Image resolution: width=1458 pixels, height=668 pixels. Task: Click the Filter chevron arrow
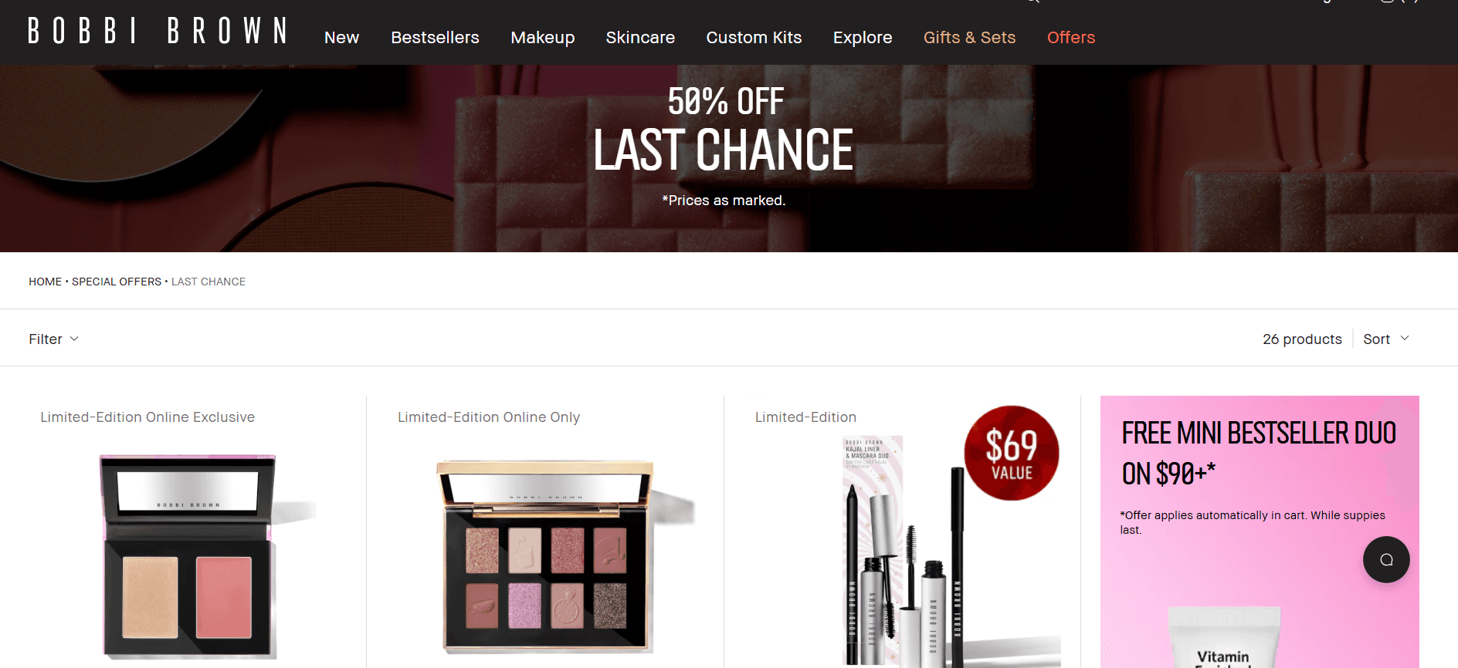[x=74, y=339]
